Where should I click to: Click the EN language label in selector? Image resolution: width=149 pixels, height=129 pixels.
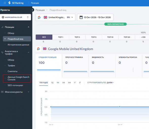point(68,17)
